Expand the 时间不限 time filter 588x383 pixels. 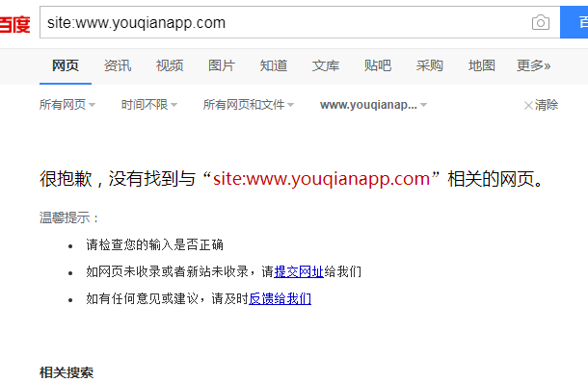click(149, 105)
